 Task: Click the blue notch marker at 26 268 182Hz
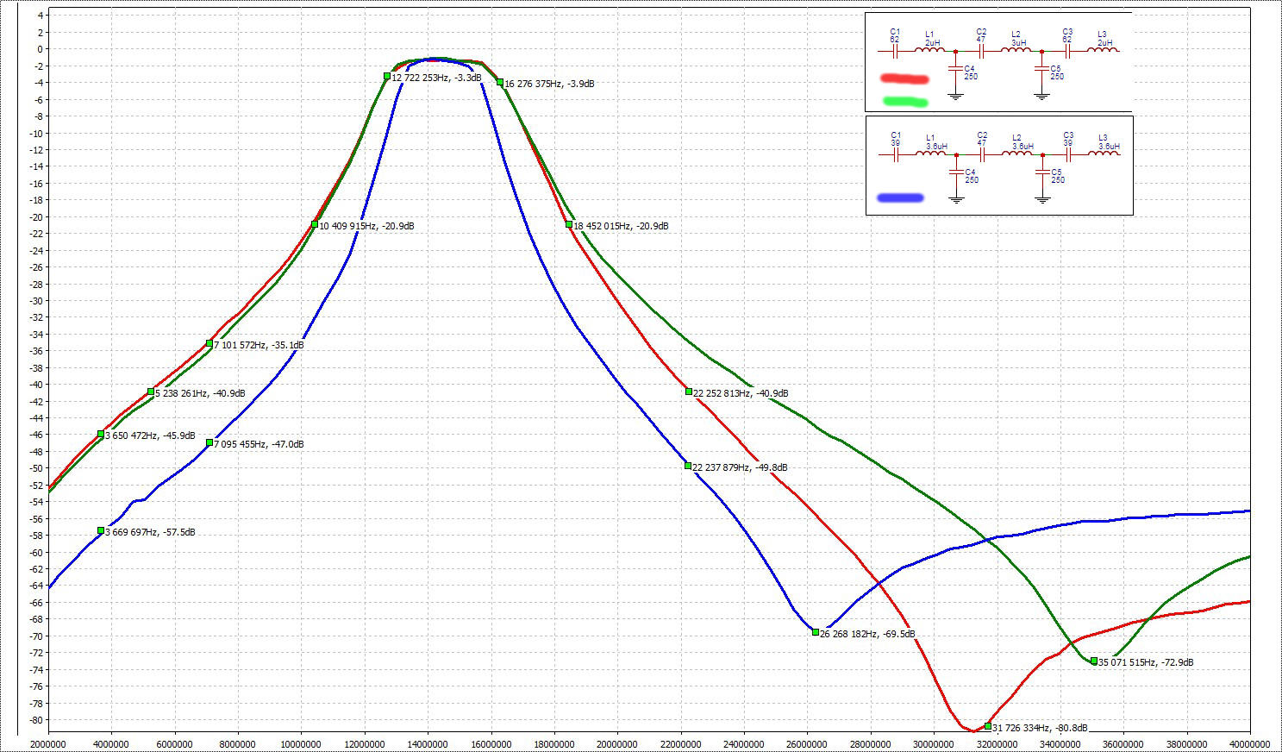816,632
